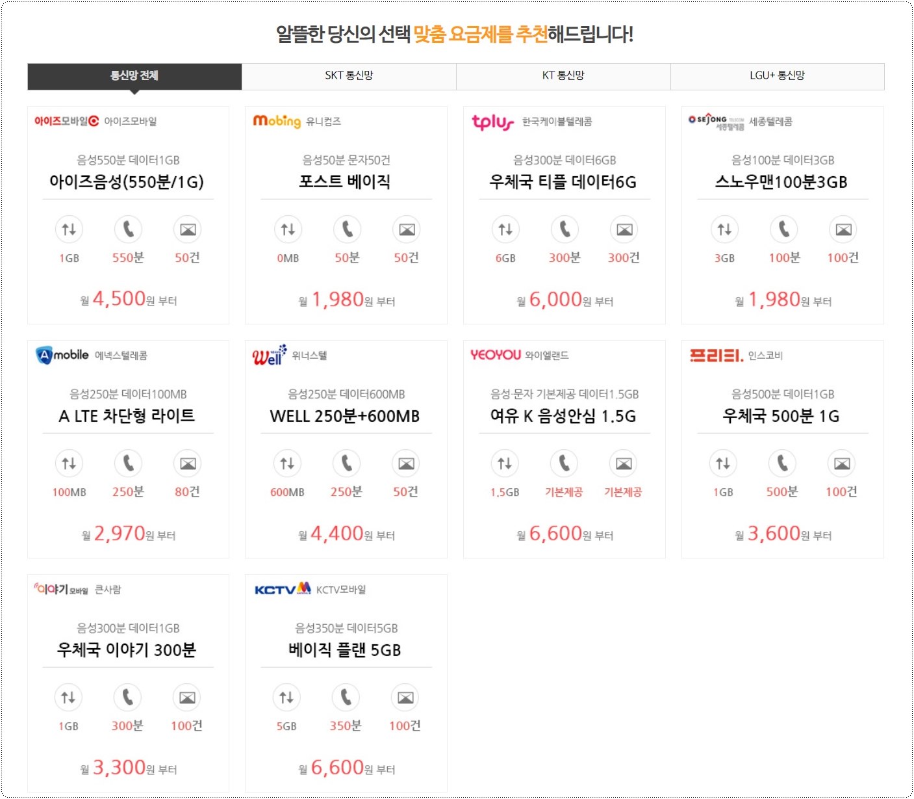Select the call minutes icon under 포스트 베이직
The width and height of the screenshot is (914, 799).
coord(347,229)
